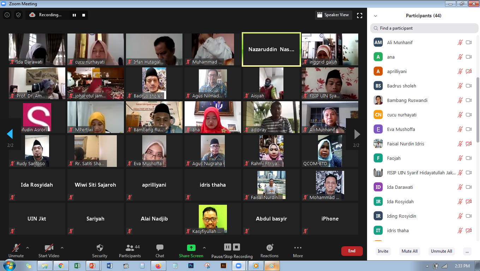Click the meeting information icon
480x271 pixels.
pos(7,15)
